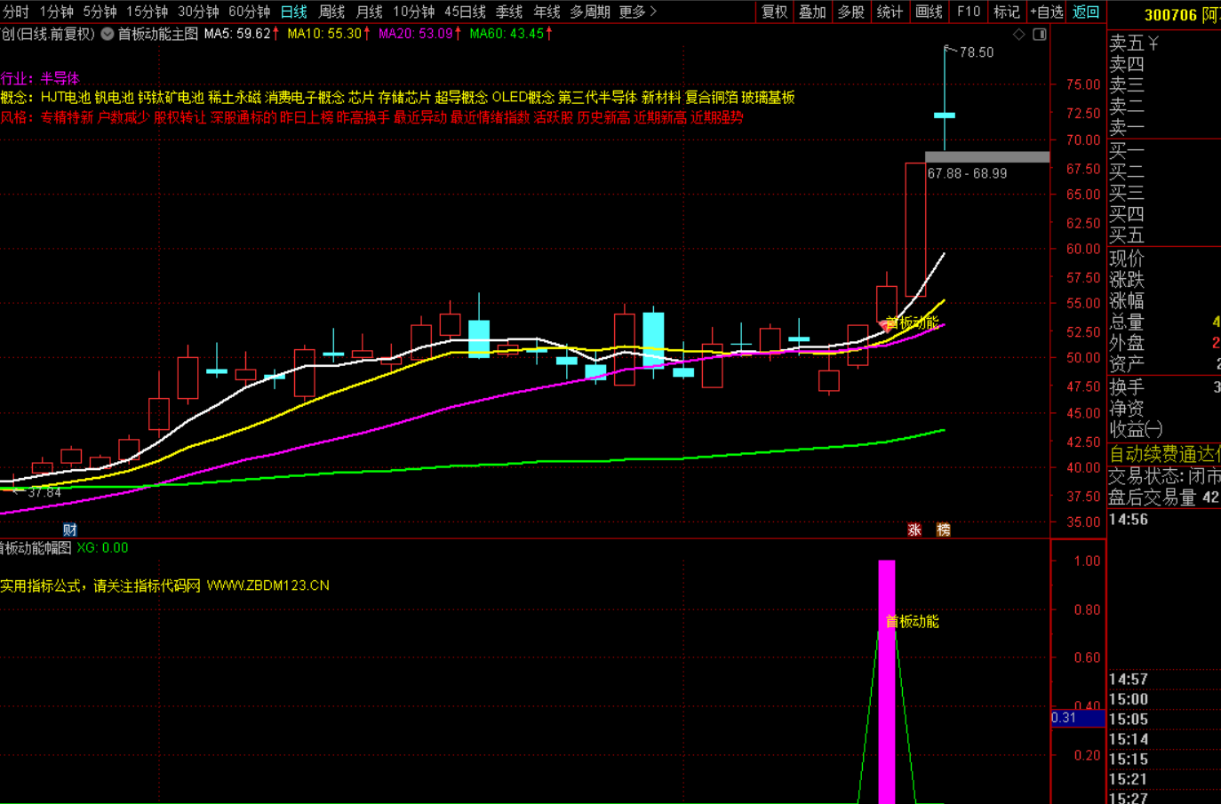Open the 复权 adjustment option
1221x804 pixels.
tap(774, 12)
